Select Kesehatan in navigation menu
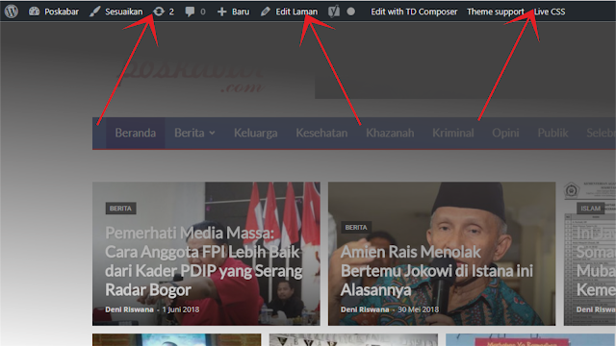The width and height of the screenshot is (616, 346). [321, 133]
